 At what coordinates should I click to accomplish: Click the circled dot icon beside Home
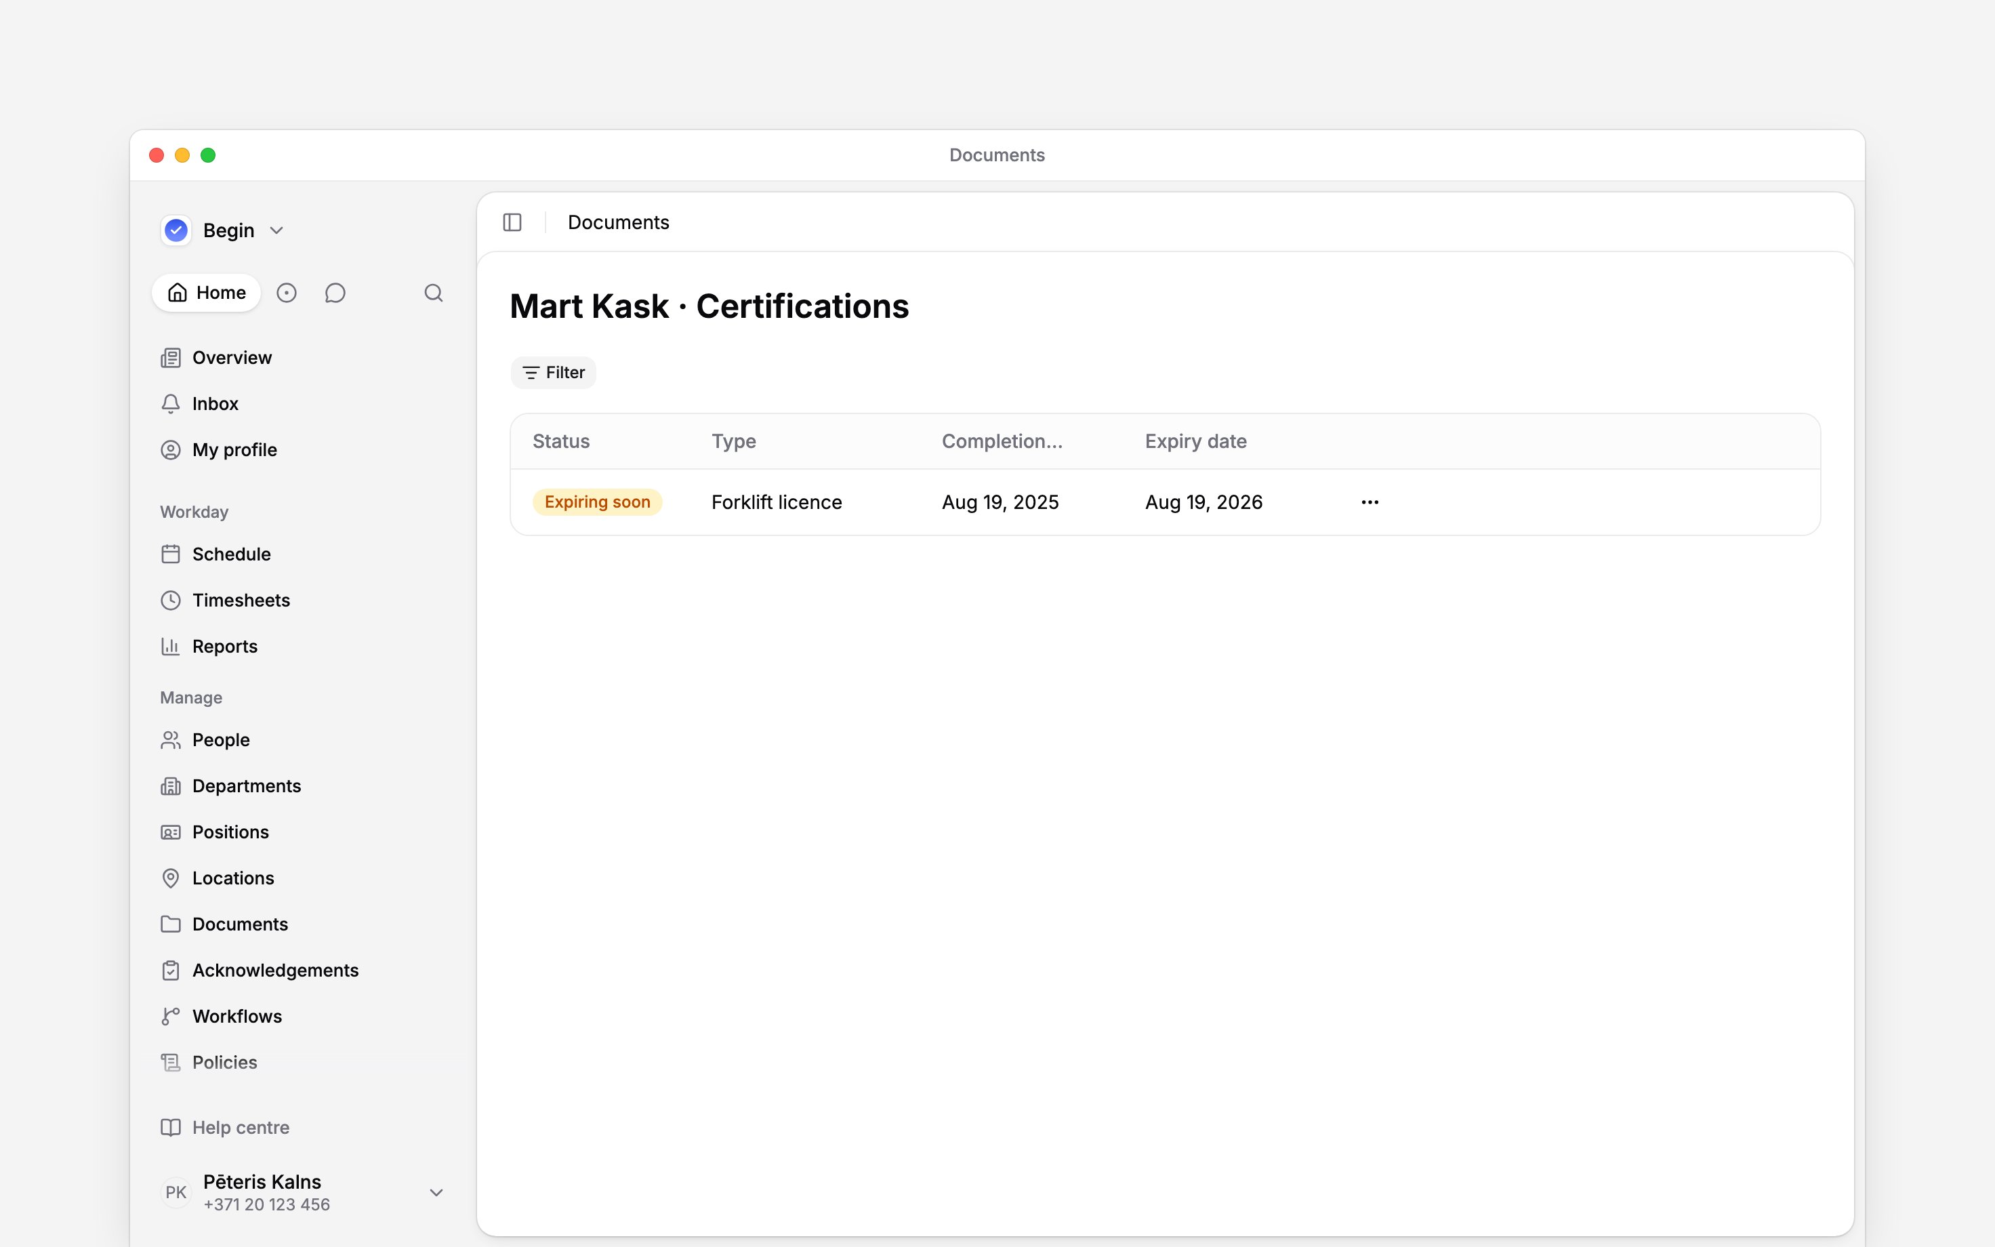click(x=286, y=293)
